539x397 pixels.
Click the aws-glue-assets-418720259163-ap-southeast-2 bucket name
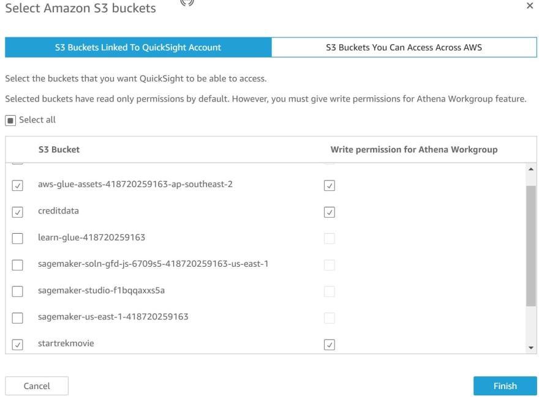point(135,184)
